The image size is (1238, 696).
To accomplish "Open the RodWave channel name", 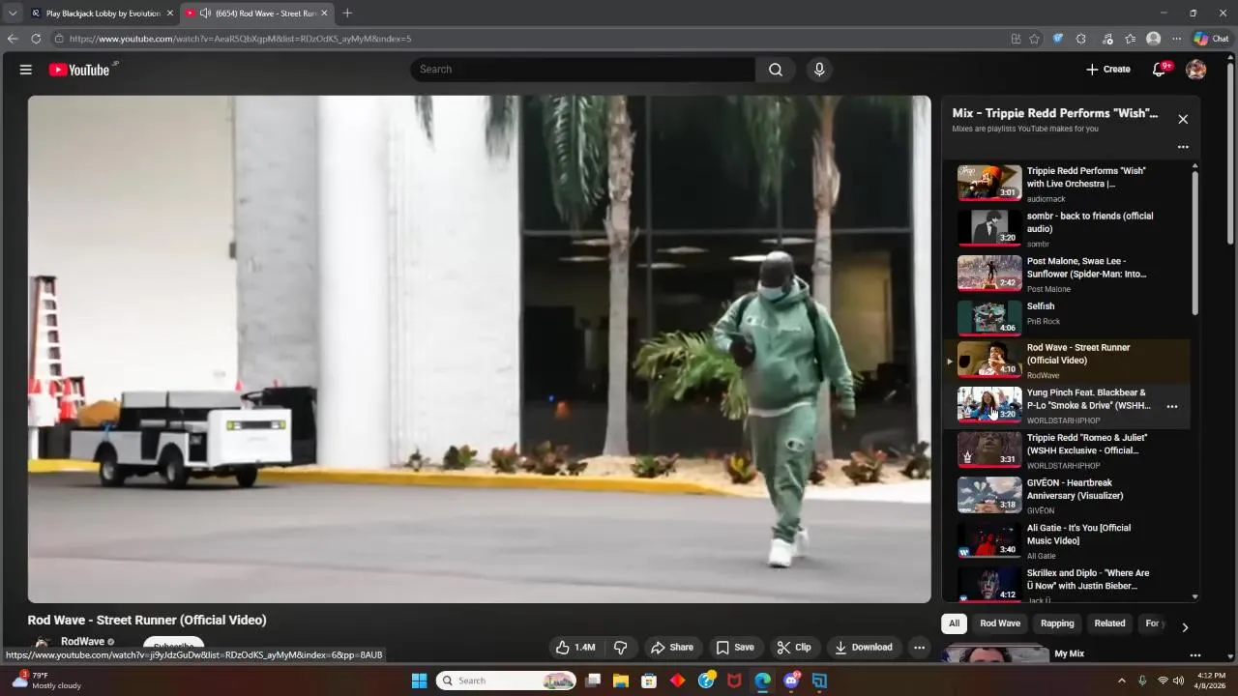I will pyautogui.click(x=82, y=642).
